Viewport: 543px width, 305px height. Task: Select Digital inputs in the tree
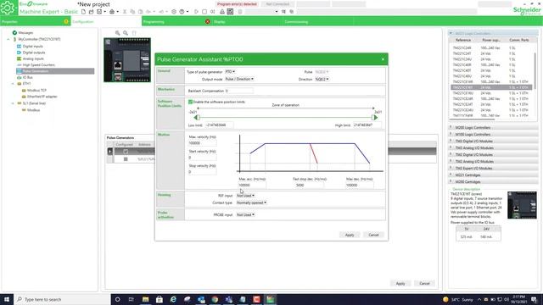[33, 46]
